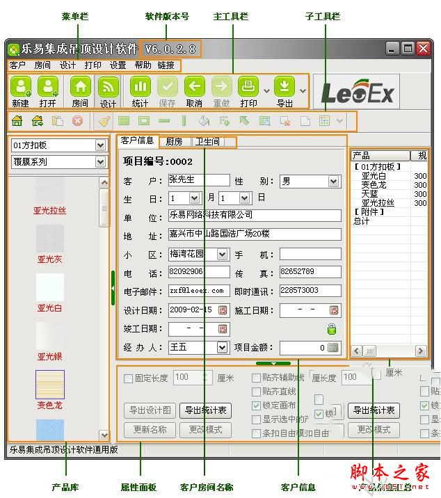
Task: Select the 亚光灰 color swatch
Action: [50, 239]
